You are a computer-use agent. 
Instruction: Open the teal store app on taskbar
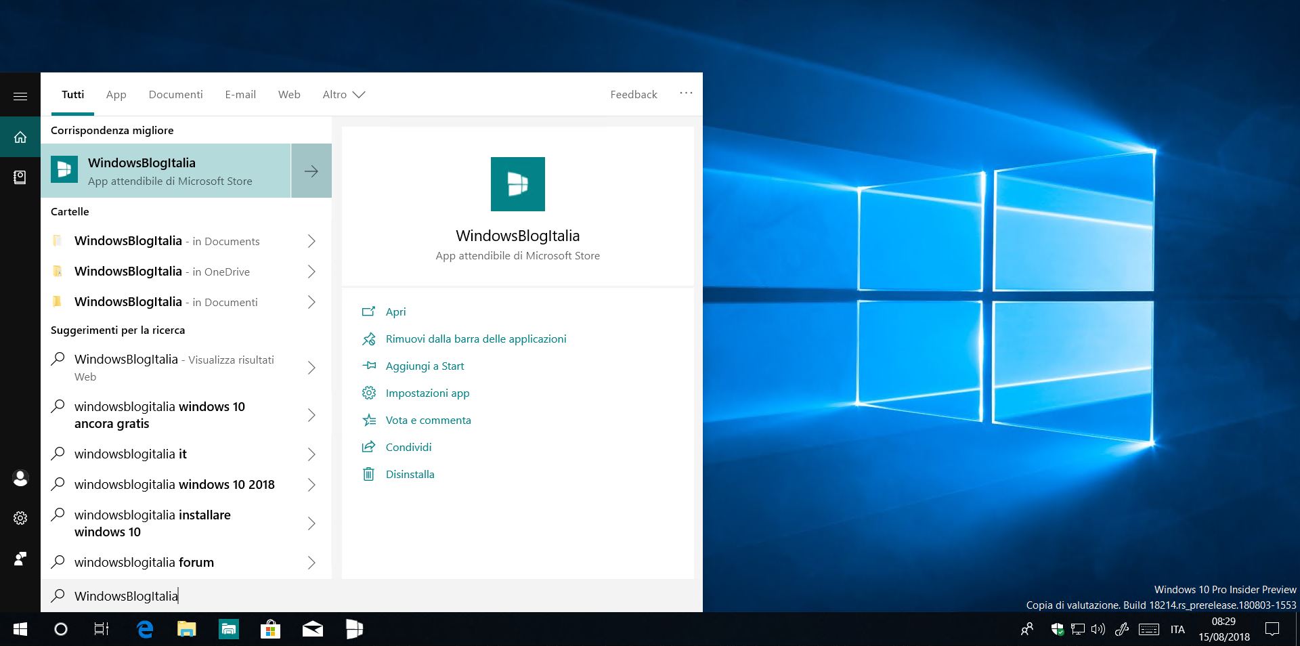click(x=229, y=629)
